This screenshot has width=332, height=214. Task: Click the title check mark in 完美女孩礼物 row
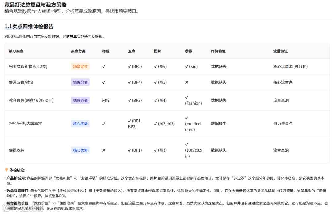(104, 66)
